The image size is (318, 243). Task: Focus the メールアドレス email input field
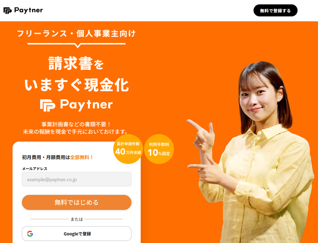[x=77, y=179]
